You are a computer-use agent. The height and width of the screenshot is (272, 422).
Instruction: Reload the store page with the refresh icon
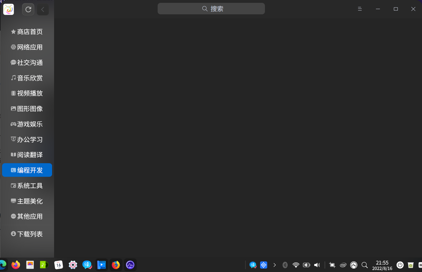click(28, 9)
